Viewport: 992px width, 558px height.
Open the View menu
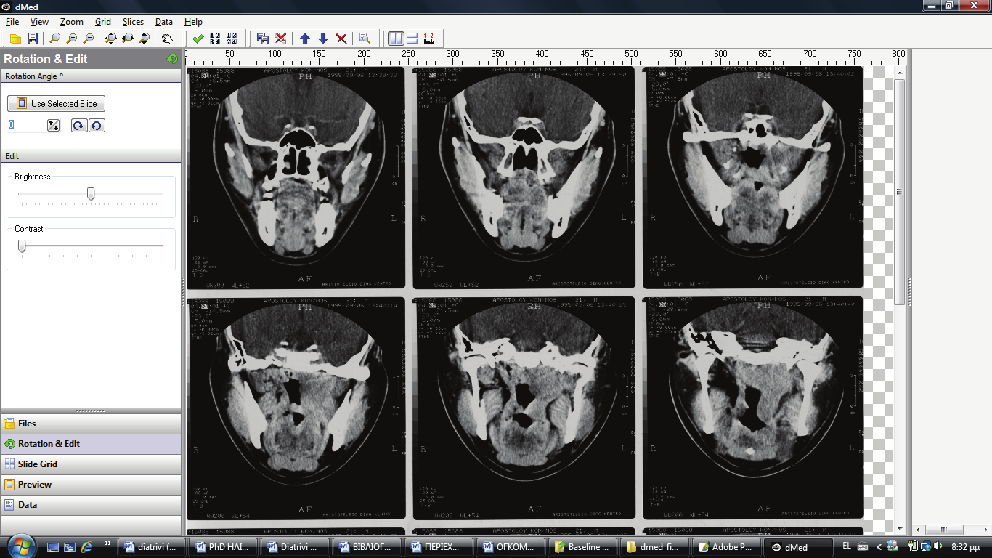pos(39,22)
